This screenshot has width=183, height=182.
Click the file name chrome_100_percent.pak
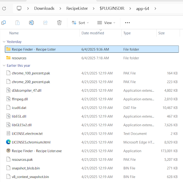click(31, 73)
